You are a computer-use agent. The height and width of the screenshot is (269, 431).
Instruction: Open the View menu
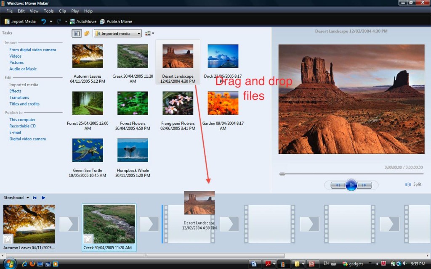click(x=34, y=11)
